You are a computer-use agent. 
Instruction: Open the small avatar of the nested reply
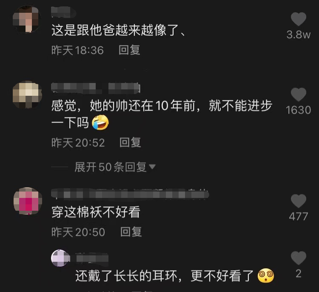(x=60, y=258)
